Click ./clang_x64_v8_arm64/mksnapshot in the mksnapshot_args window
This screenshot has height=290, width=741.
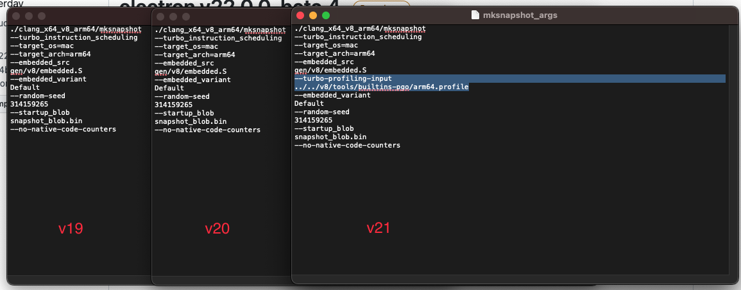click(360, 29)
